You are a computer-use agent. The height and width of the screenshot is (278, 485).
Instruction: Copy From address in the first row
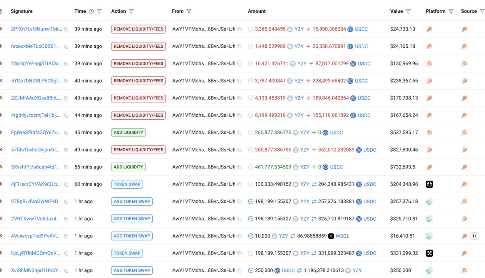pyautogui.click(x=240, y=29)
